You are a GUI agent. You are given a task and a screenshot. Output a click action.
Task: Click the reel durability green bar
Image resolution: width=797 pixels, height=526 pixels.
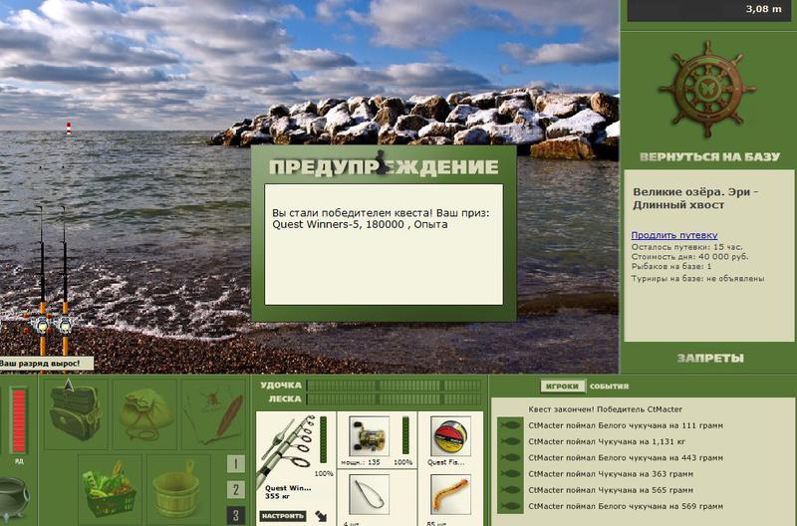pyautogui.click(x=405, y=435)
